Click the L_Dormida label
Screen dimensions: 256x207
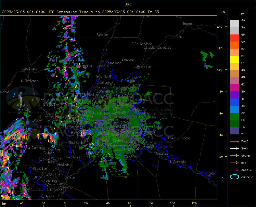pos(178,162)
